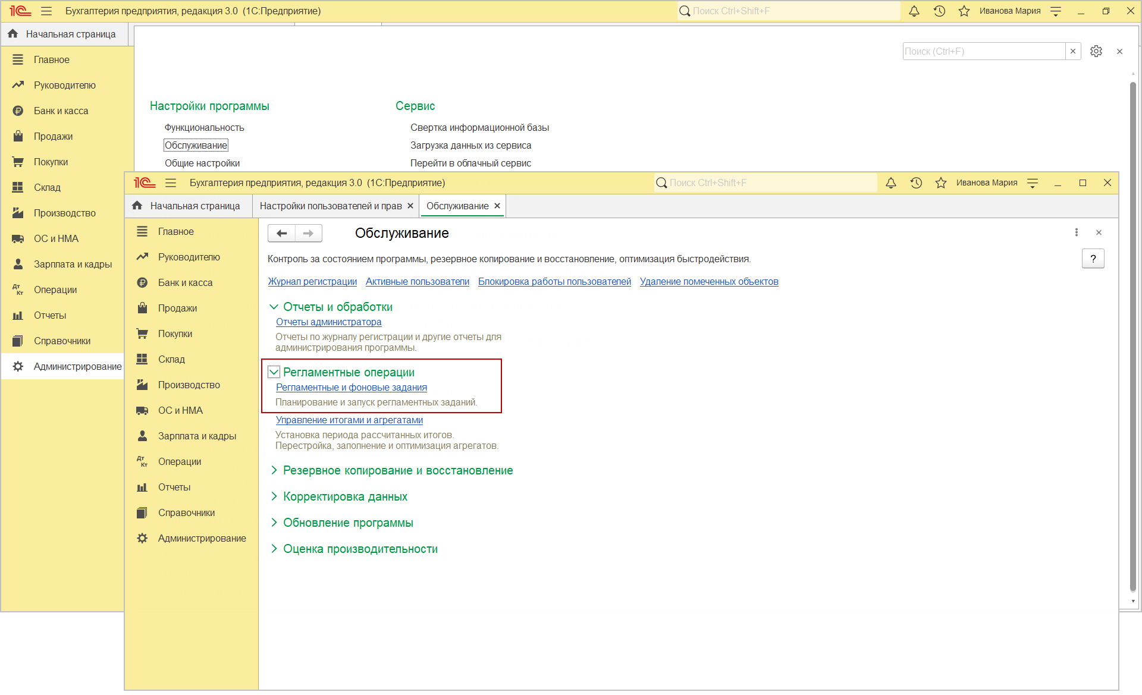Screen dimensions: 1142x695
Task: Switch to Начальная страница tab in front window
Action: tap(187, 206)
